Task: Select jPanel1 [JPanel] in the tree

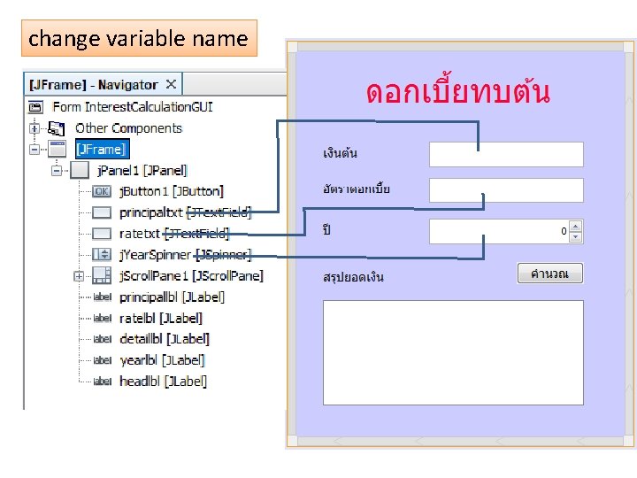Action: tap(142, 170)
